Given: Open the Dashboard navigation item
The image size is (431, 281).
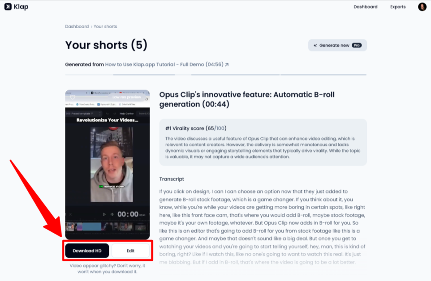Looking at the screenshot, I should pyautogui.click(x=366, y=7).
